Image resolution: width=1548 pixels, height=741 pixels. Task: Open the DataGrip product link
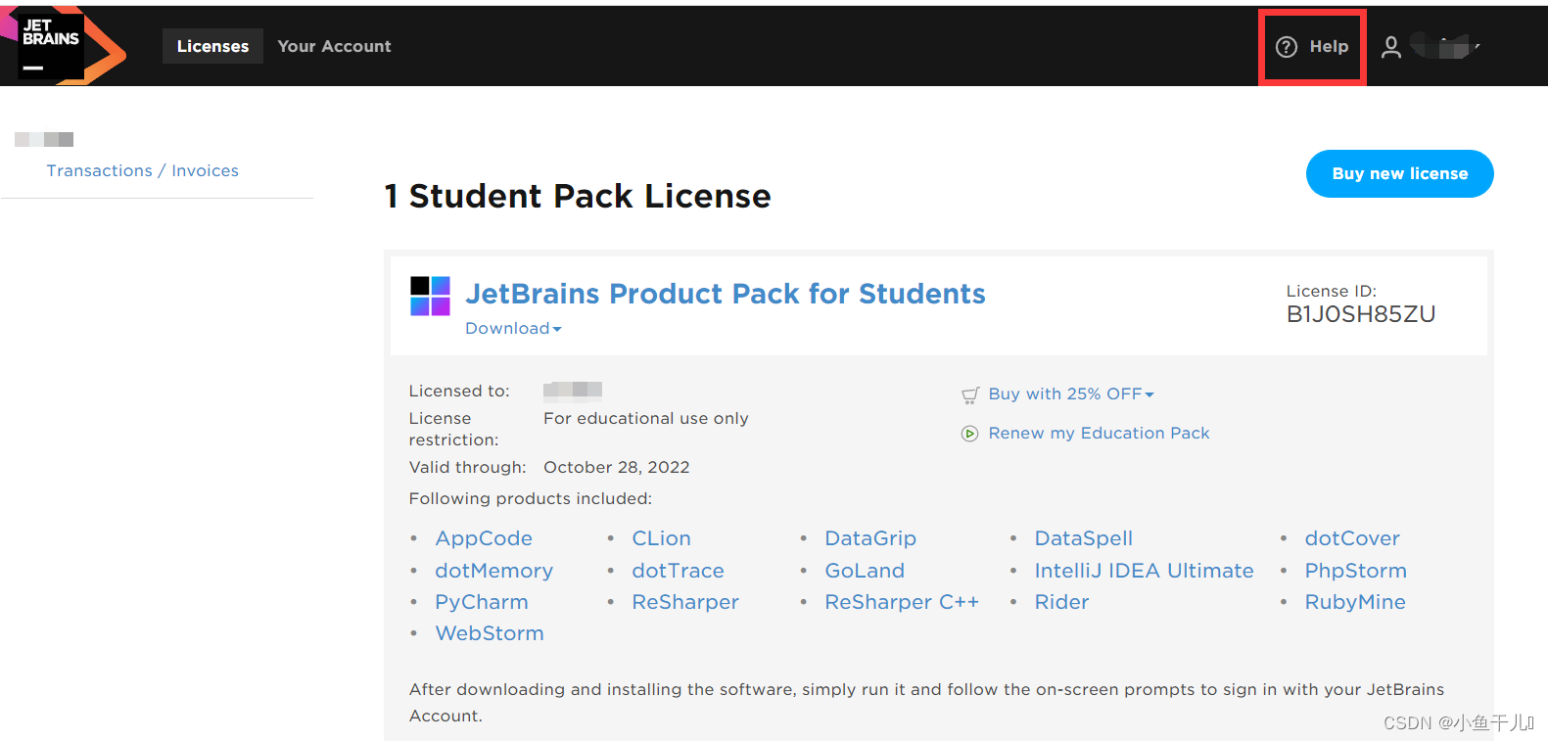click(870, 538)
